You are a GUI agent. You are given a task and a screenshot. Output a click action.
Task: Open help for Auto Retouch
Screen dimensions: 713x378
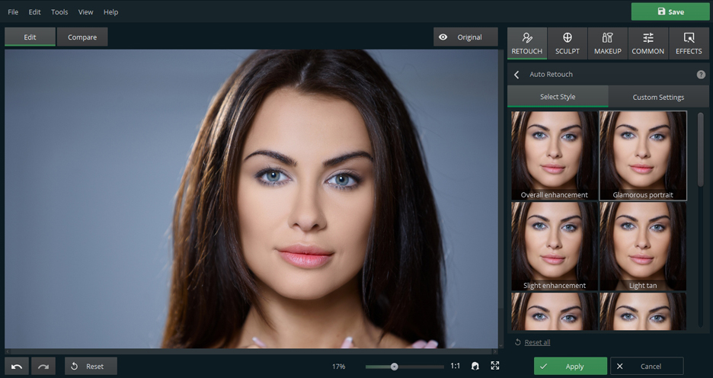[701, 75]
